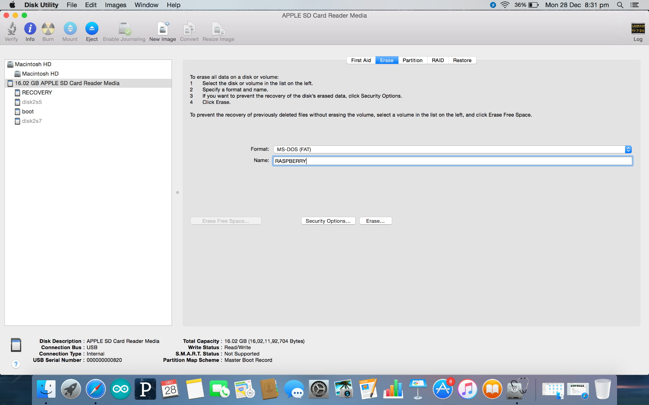Open the Apple menu
The width and height of the screenshot is (649, 405).
point(12,5)
